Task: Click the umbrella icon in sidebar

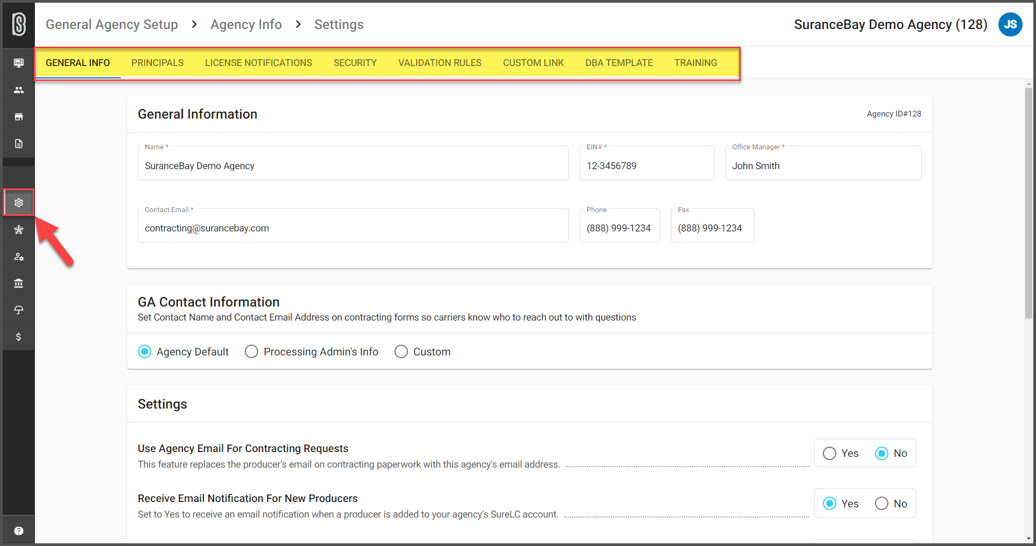Action: [19, 310]
